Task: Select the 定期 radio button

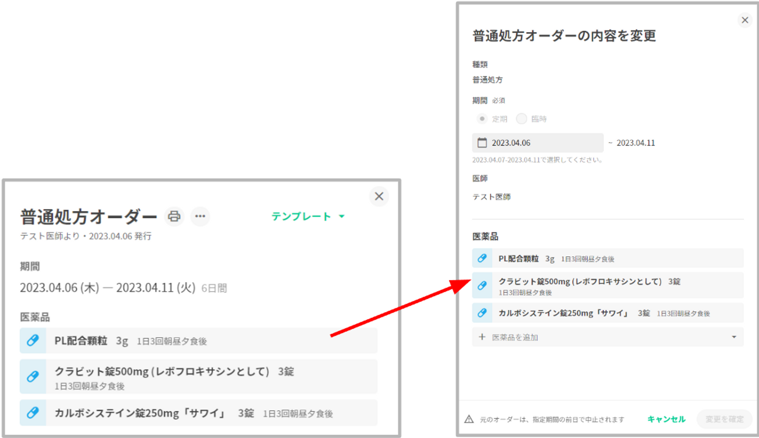Action: coord(482,119)
